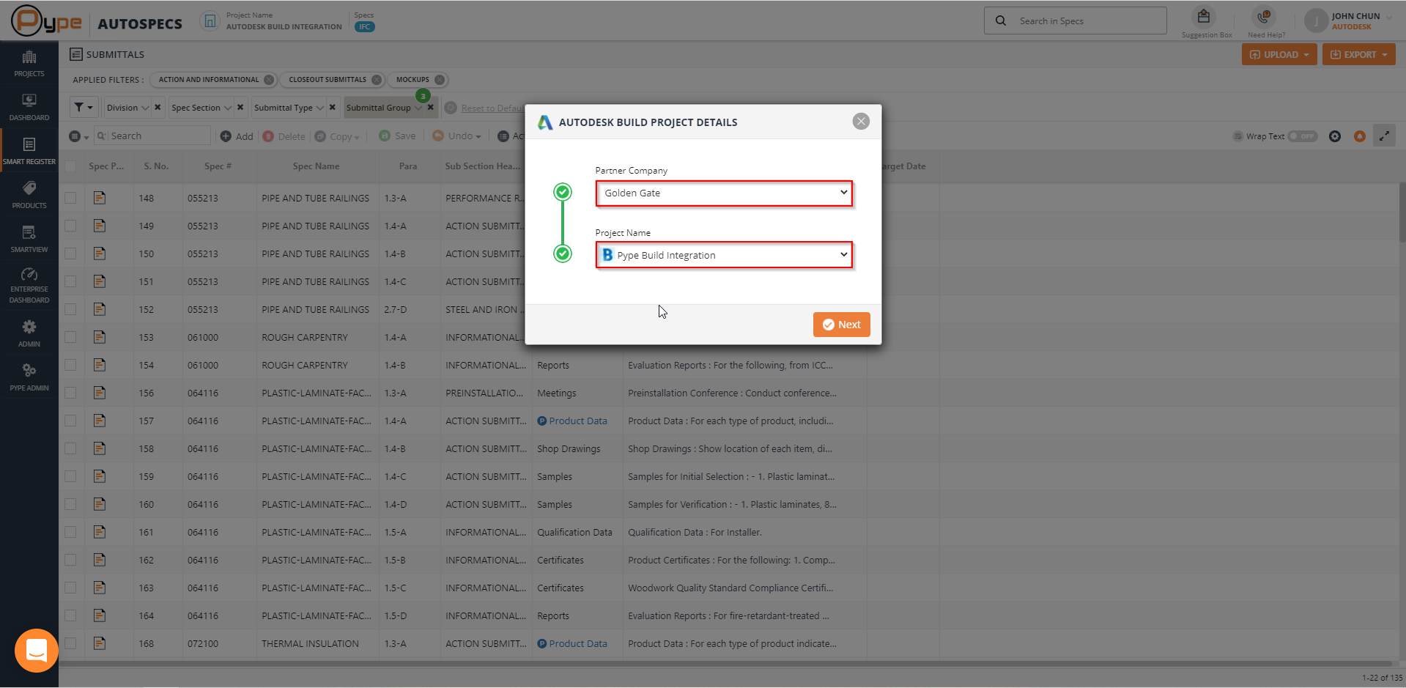Sort by the S. No. column header

pos(156,166)
